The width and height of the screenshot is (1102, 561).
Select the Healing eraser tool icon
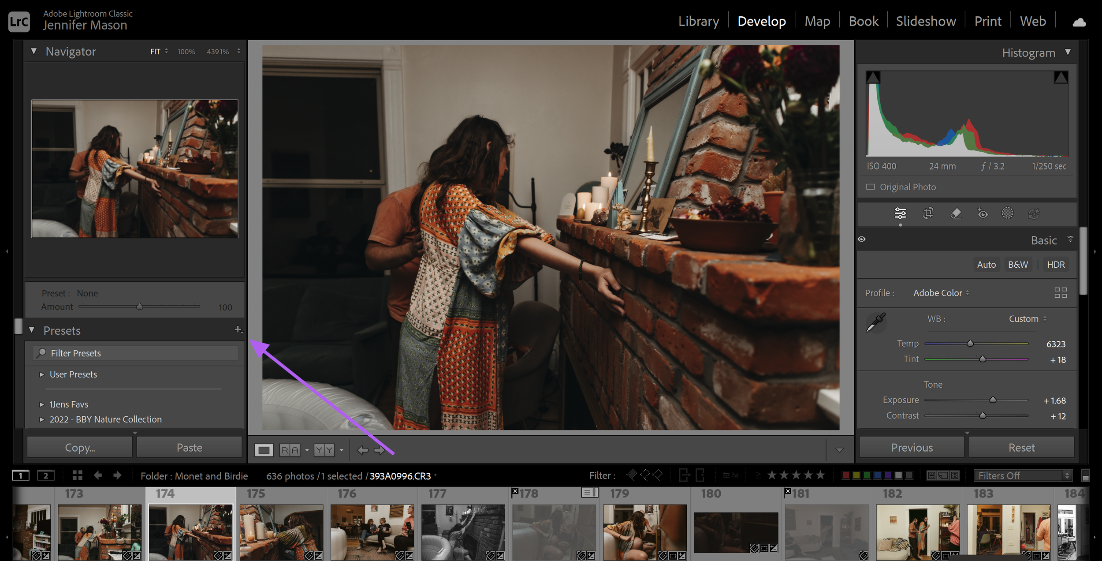coord(955,213)
